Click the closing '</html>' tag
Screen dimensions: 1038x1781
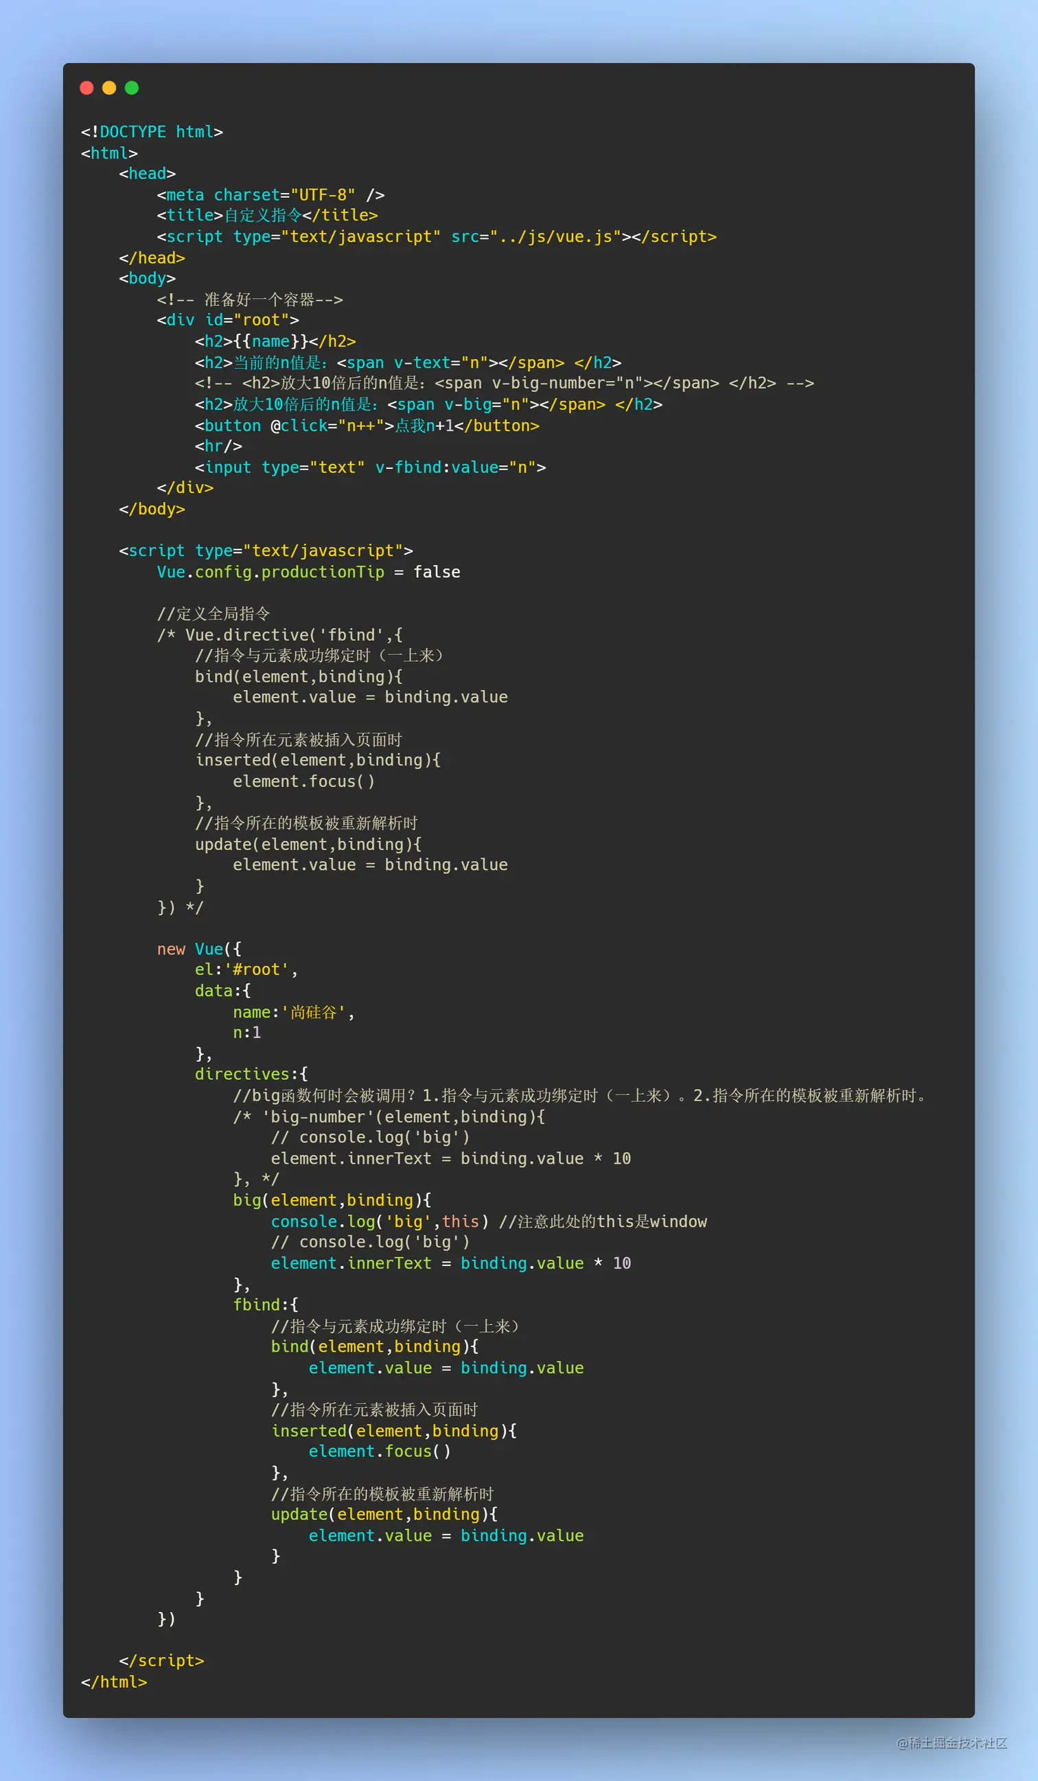tap(114, 1682)
